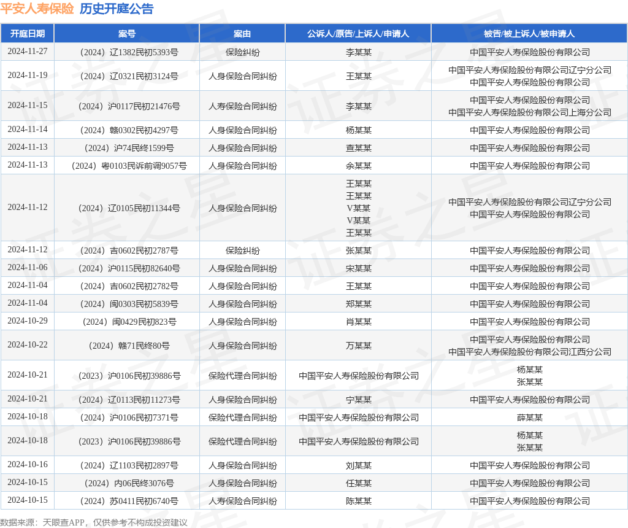628x528 pixels.
Task: Click 保险纠纷 in the 2024-11-27 row
Action: click(242, 53)
